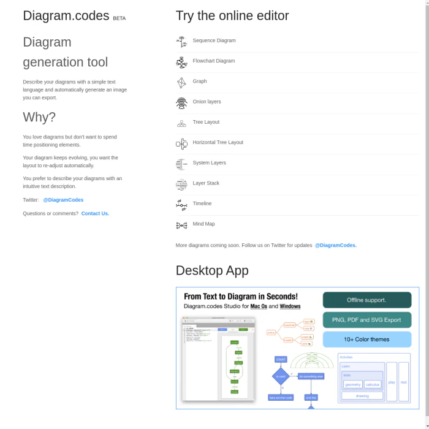This screenshot has height=429, width=429.
Task: Open the Onion layers editor link
Action: [x=207, y=102]
